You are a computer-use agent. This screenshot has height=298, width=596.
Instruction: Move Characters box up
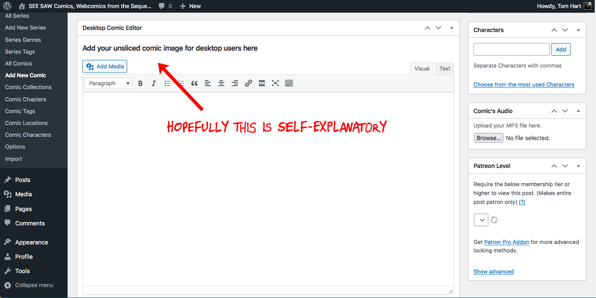(x=554, y=30)
